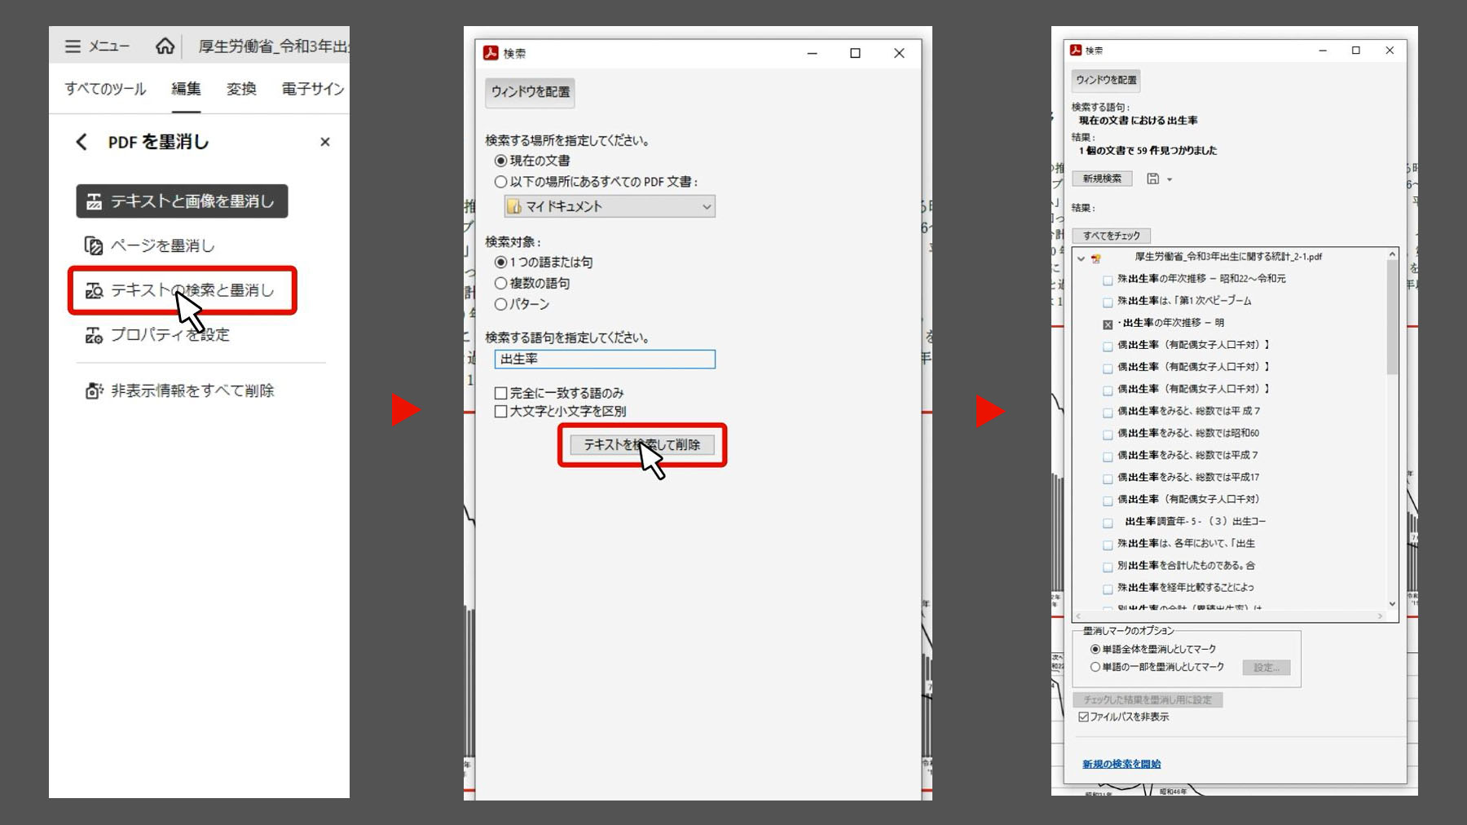Enable 大文字と小文字を区別 checkbox

click(x=501, y=411)
